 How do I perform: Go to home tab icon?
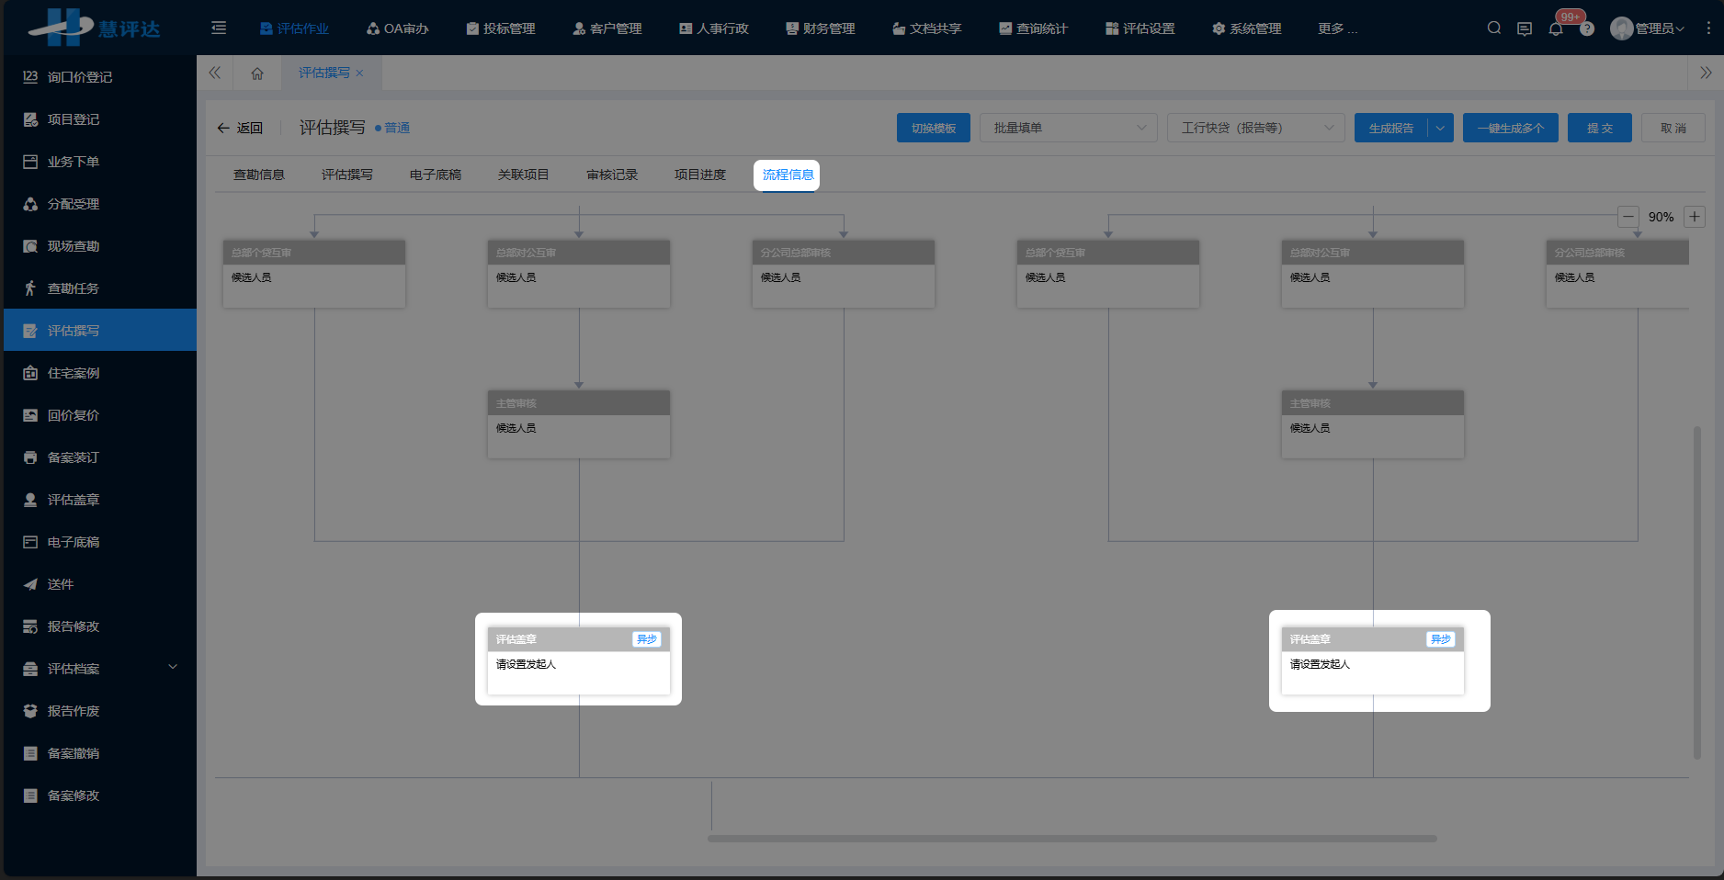pos(257,73)
